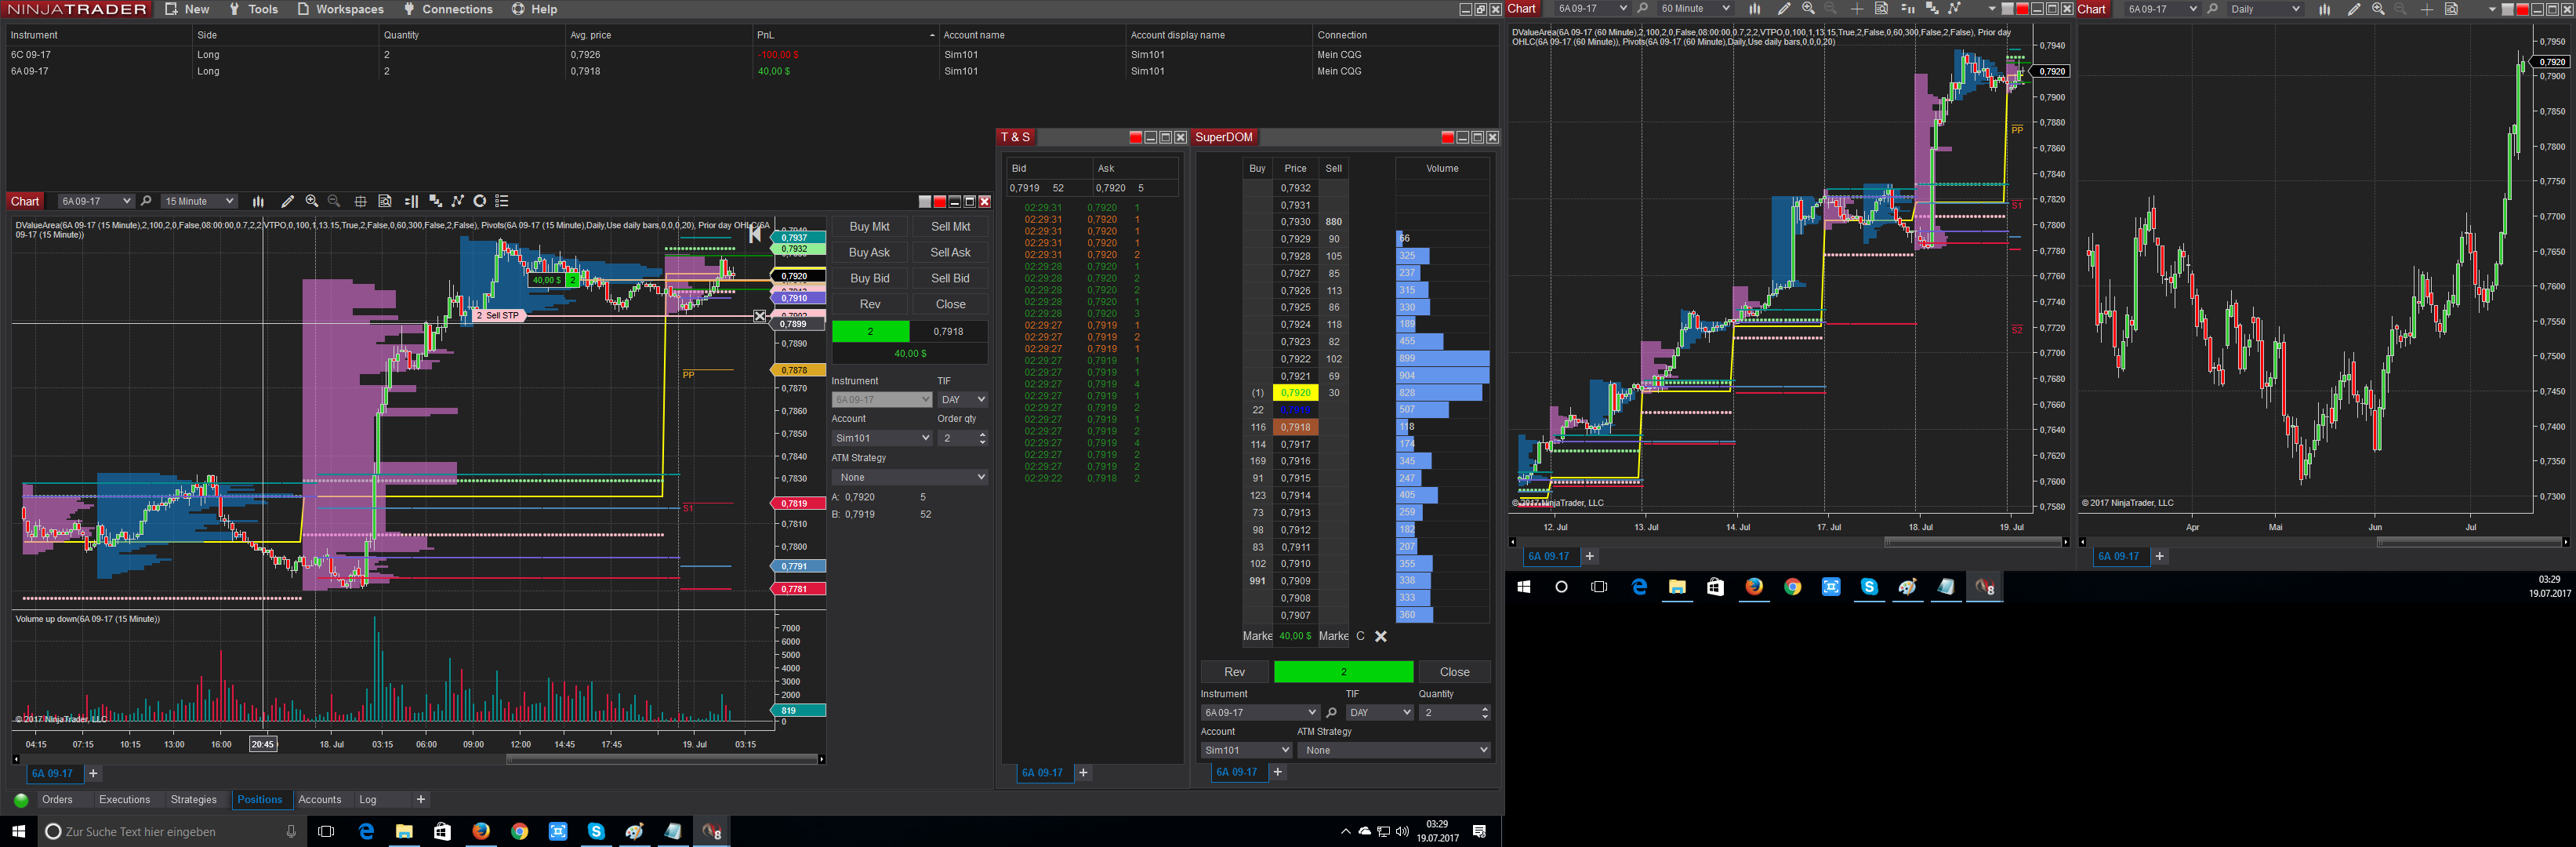Viewport: 2576px width, 847px height.
Task: Open Data Box in the Daily chart
Action: [x=2451, y=9]
